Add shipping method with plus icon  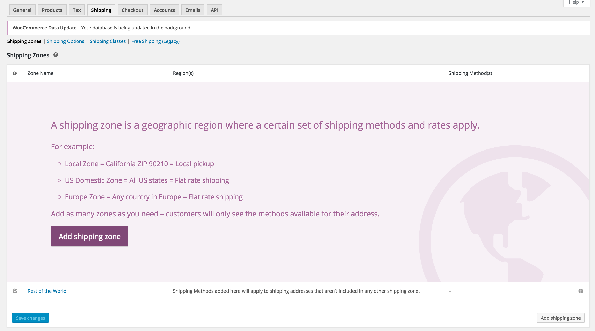(581, 291)
